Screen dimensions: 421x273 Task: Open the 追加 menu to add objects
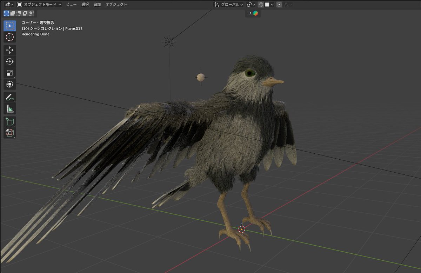coord(97,5)
